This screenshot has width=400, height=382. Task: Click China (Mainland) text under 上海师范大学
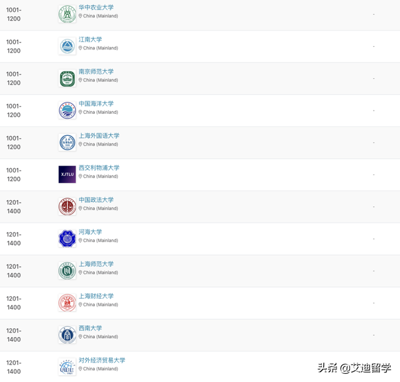click(101, 273)
